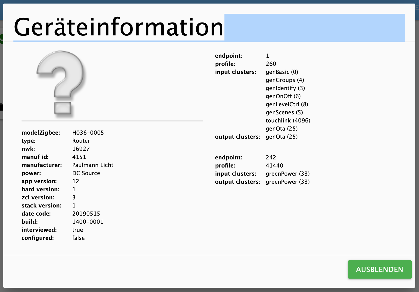Click the zcl version: label
The width and height of the screenshot is (419, 292).
pyautogui.click(x=38, y=197)
